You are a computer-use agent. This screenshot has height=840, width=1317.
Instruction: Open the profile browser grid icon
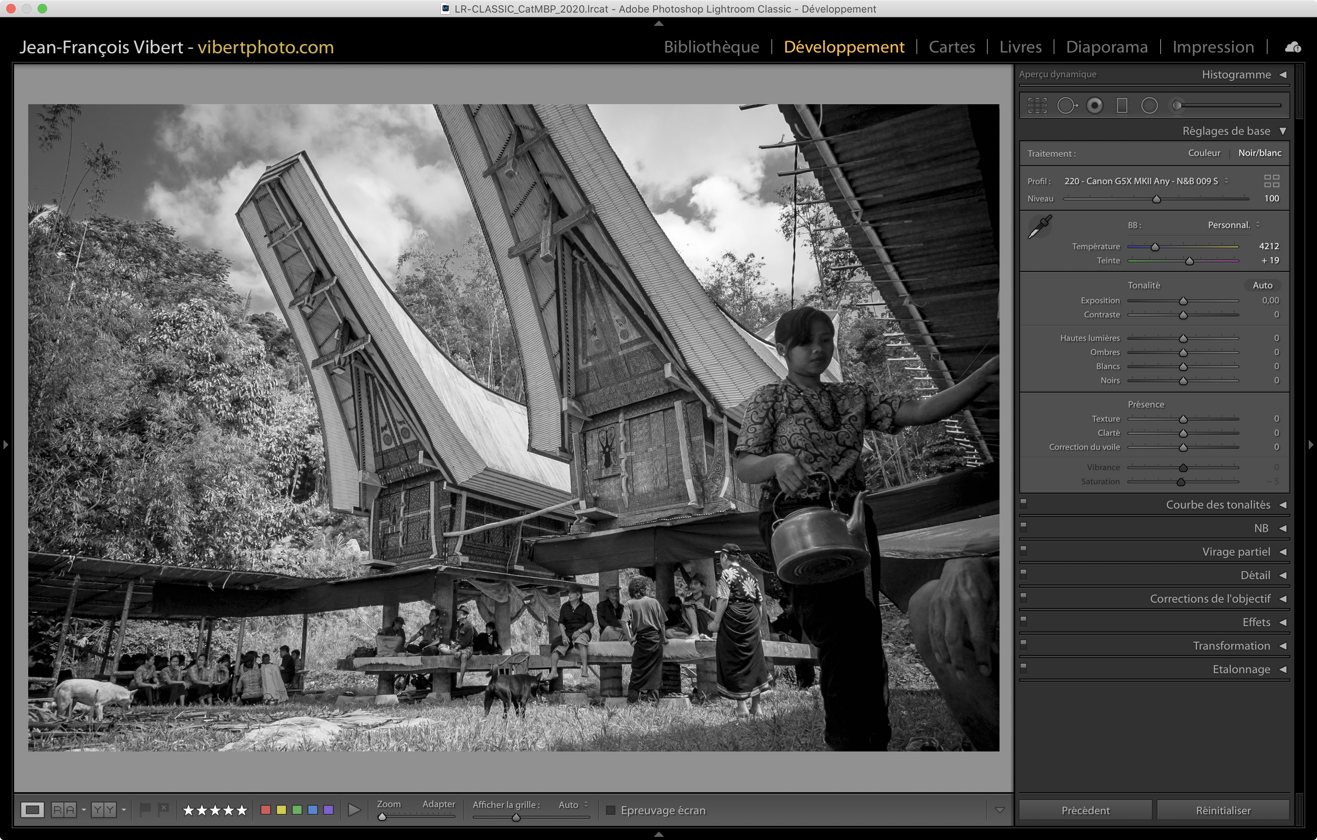coord(1272,181)
